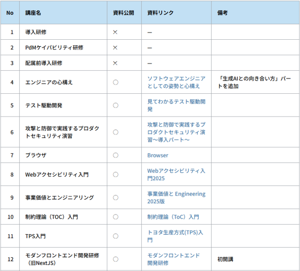Open the Webアクセシビリティ入門2025 link
Viewport: 300px width, 271px height.
[x=176, y=174]
